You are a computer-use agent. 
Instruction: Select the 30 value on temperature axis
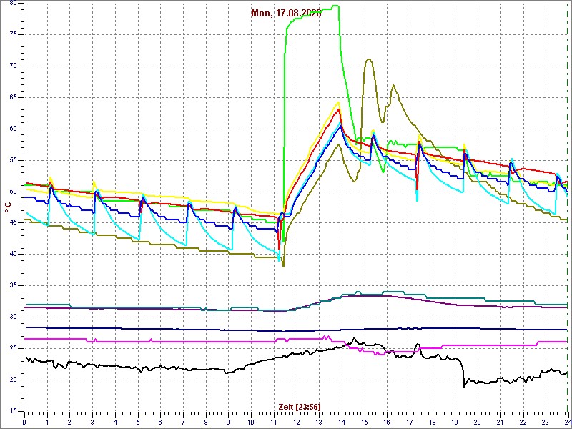13,317
